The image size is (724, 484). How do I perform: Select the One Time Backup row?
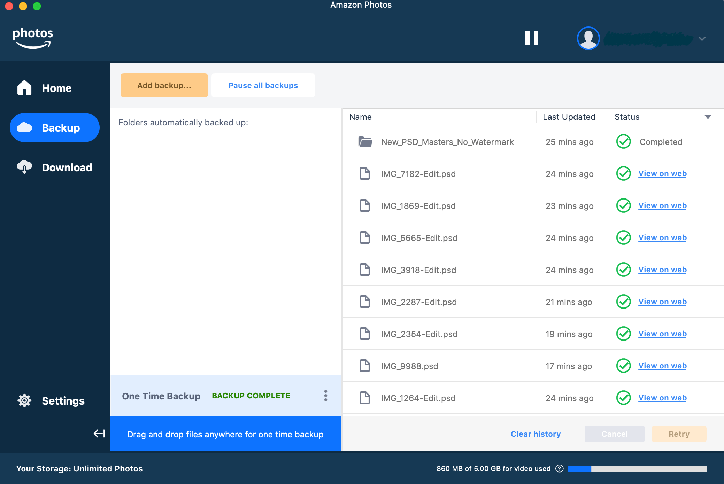coord(225,396)
